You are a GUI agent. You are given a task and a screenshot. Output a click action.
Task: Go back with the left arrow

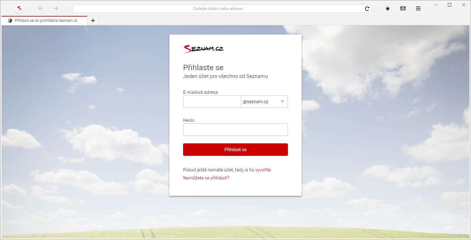(x=41, y=8)
